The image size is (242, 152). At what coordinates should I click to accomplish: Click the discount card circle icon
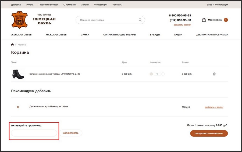click(18, 107)
